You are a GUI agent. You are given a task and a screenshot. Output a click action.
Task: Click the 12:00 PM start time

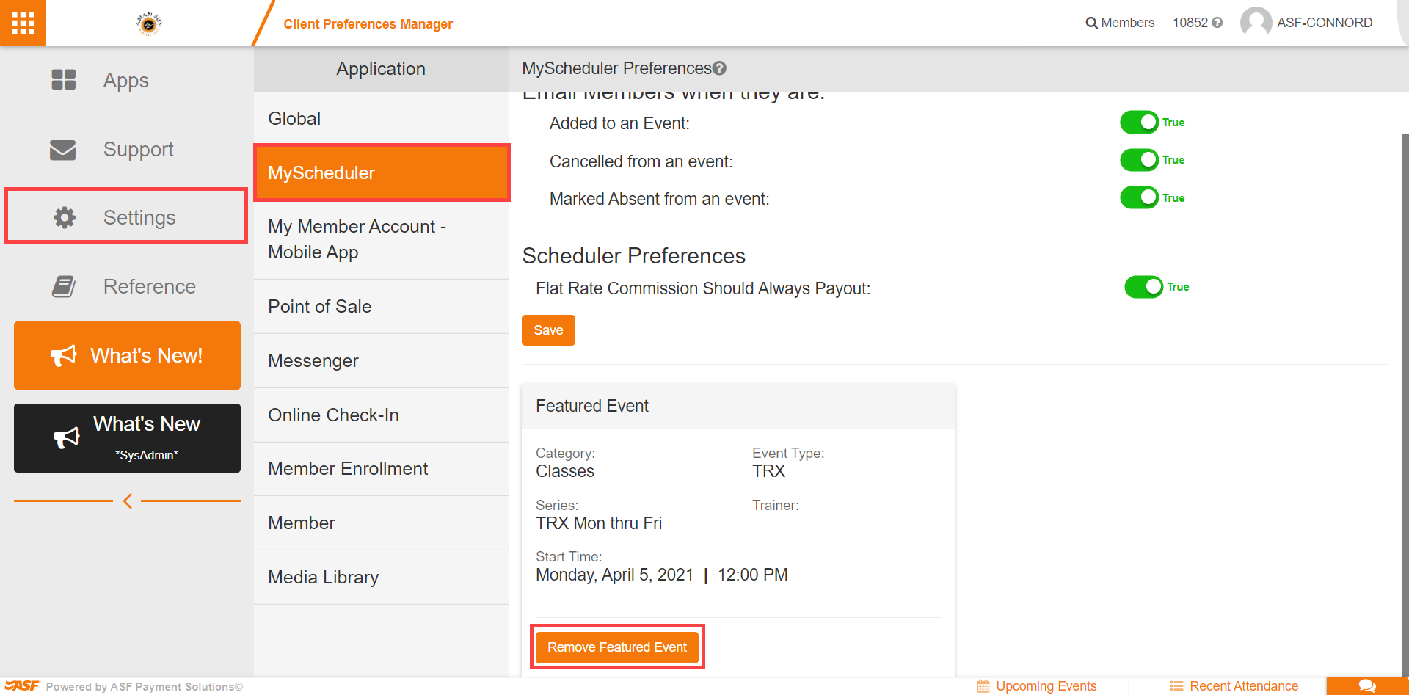click(752, 575)
